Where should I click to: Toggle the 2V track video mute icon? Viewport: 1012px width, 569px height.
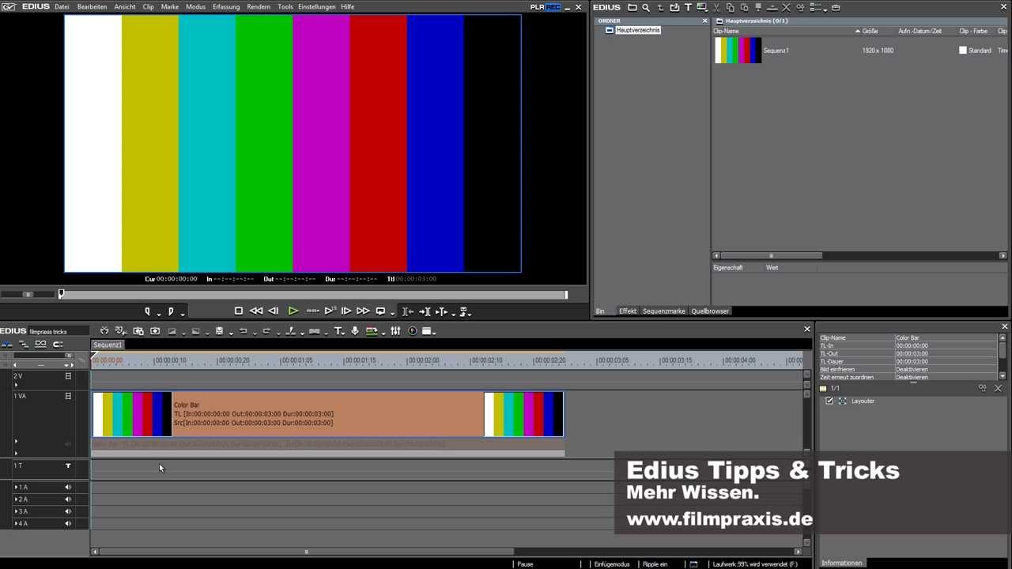(68, 376)
